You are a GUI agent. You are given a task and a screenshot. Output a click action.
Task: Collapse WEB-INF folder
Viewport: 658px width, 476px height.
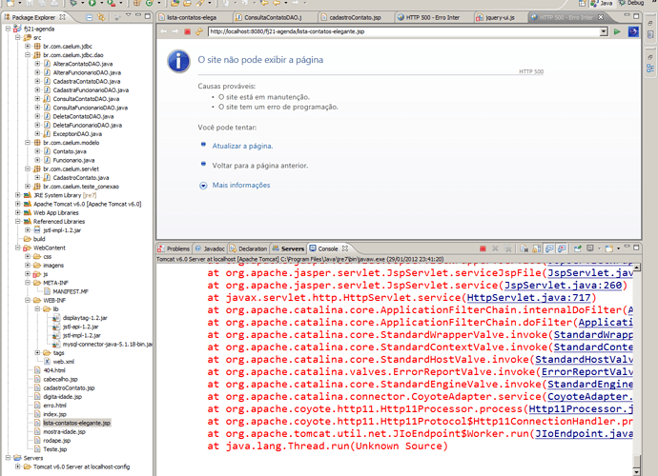coord(28,301)
